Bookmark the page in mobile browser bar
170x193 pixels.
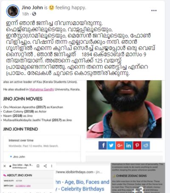[38, 166]
